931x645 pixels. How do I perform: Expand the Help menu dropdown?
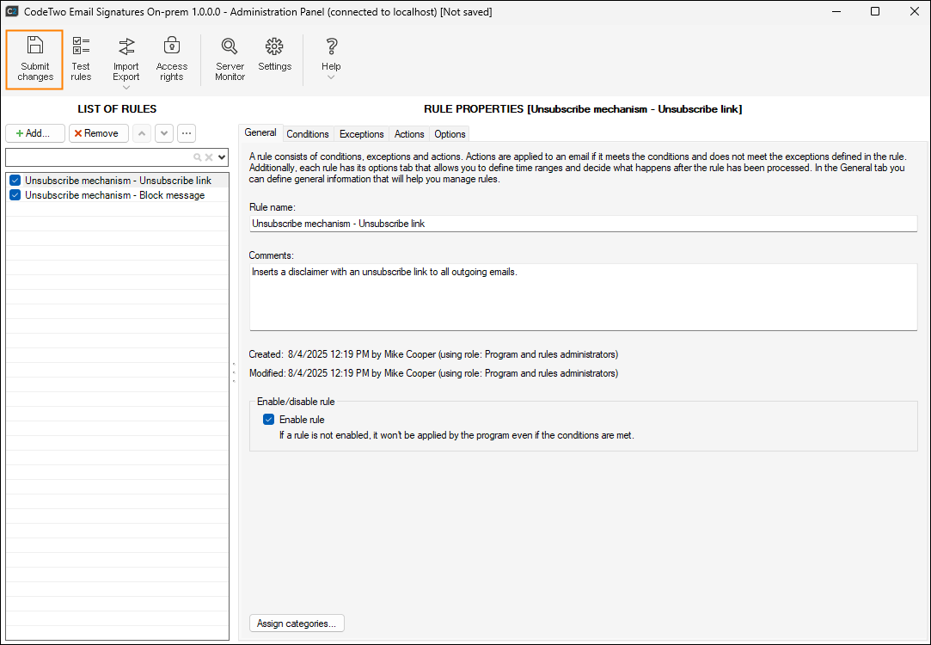tap(331, 77)
